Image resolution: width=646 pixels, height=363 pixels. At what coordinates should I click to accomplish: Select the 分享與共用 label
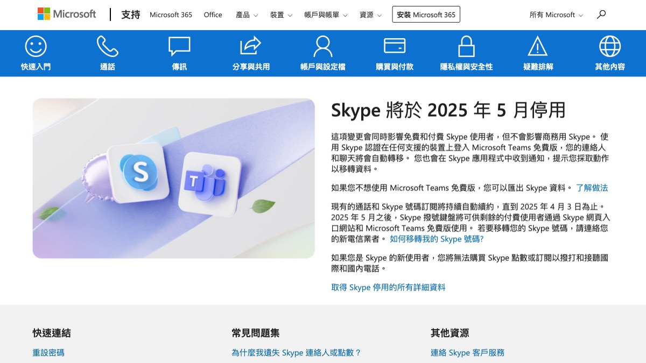(251, 67)
